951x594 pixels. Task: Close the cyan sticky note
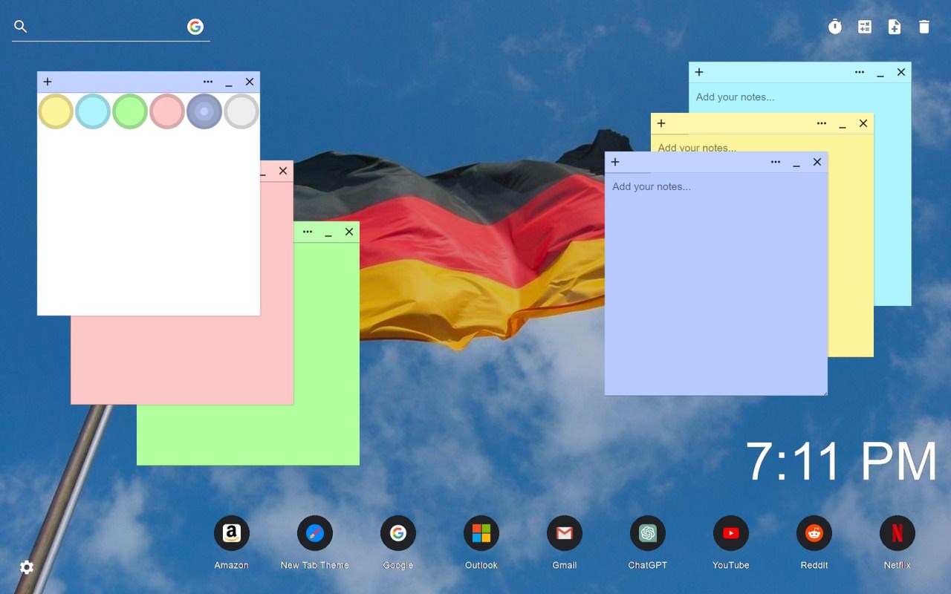[901, 72]
